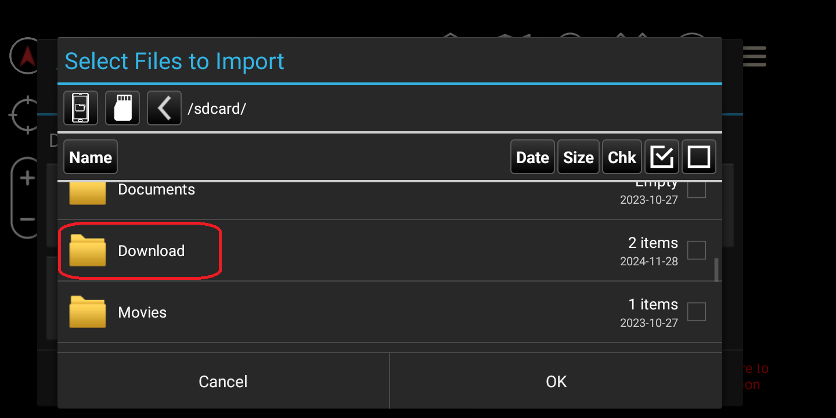Check the Movies folder checkbox
This screenshot has width=836, height=418.
pyautogui.click(x=697, y=312)
